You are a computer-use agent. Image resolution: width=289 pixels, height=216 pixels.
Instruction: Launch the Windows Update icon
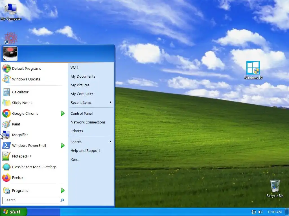(x=6, y=79)
